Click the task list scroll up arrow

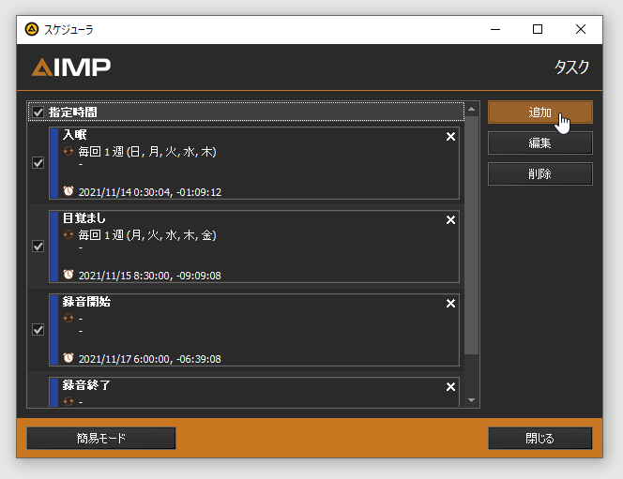(x=472, y=109)
